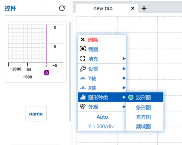The width and height of the screenshot is (182, 145).
Task: Select 直方图 from the submenu
Action: 143,117
